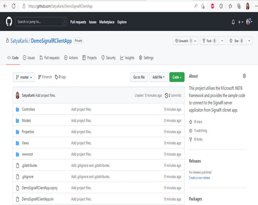Viewport: 258px width, 205px height.
Task: Click the browser address bar URL
Action: point(60,6)
